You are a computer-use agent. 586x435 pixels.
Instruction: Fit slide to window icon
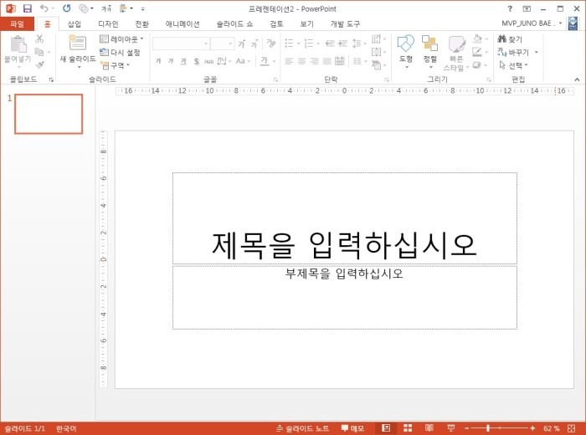[572, 428]
